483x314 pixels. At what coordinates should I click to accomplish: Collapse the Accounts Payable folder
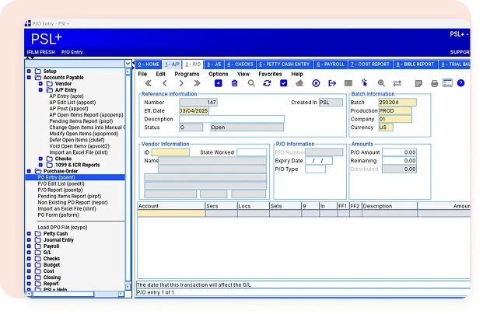tap(29, 77)
